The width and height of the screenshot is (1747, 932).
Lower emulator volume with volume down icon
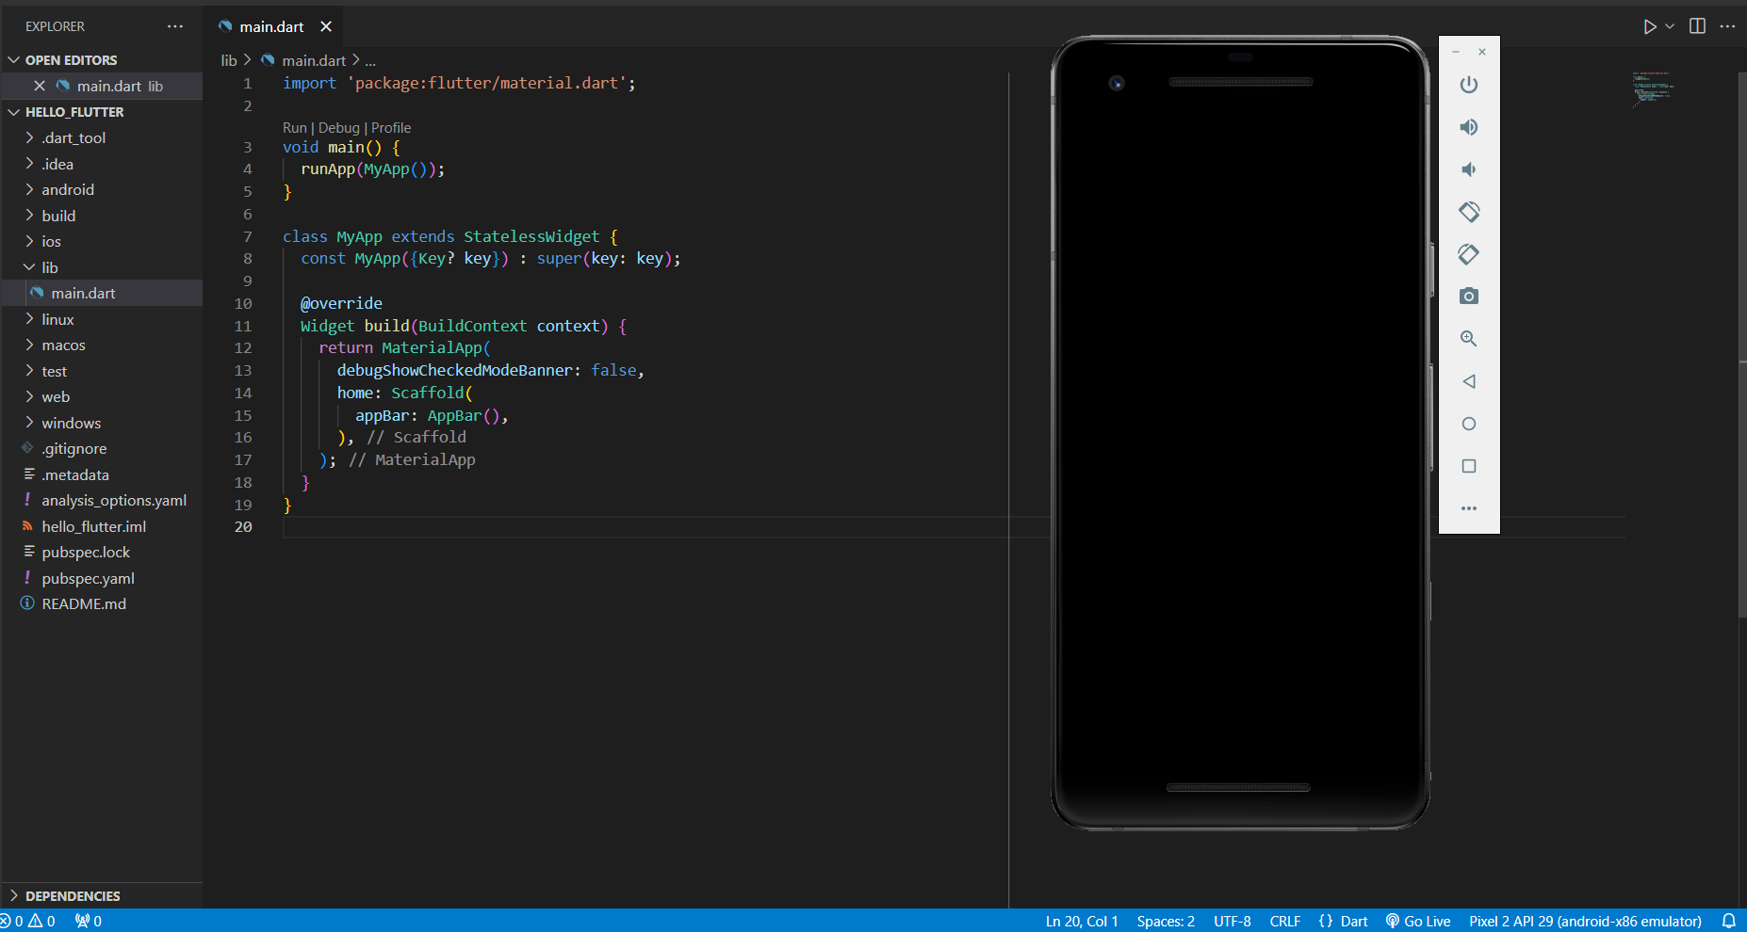pos(1468,169)
